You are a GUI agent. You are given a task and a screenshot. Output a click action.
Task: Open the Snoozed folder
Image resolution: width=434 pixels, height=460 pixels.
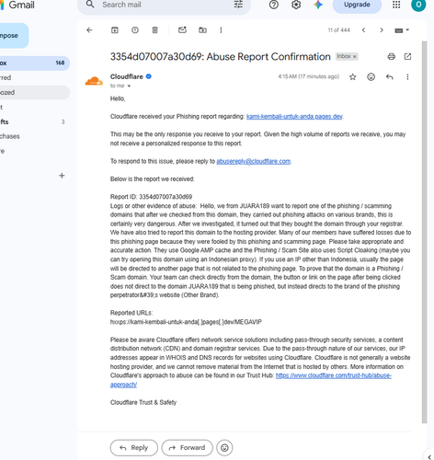[x=34, y=92]
